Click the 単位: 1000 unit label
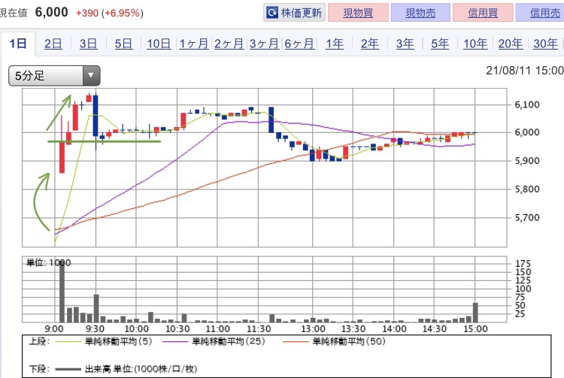The width and height of the screenshot is (564, 378). tap(49, 263)
